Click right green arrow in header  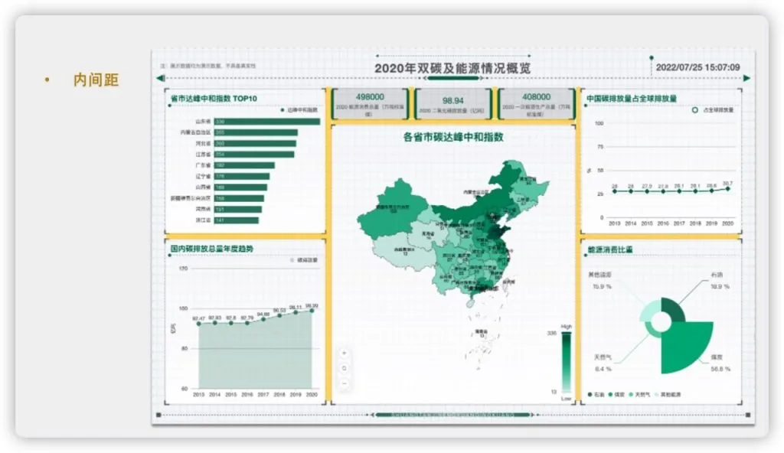(x=746, y=78)
